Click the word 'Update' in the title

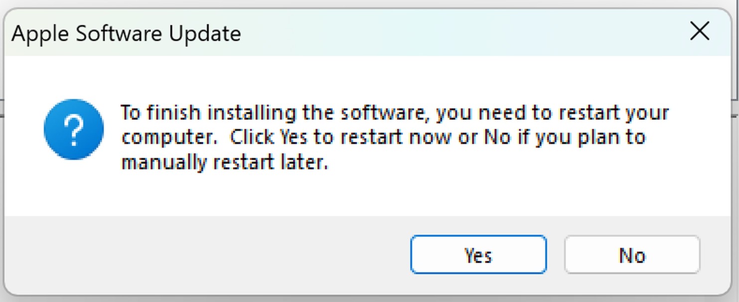[x=205, y=34]
